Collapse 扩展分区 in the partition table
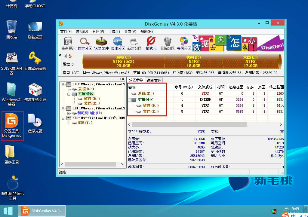 129,100
